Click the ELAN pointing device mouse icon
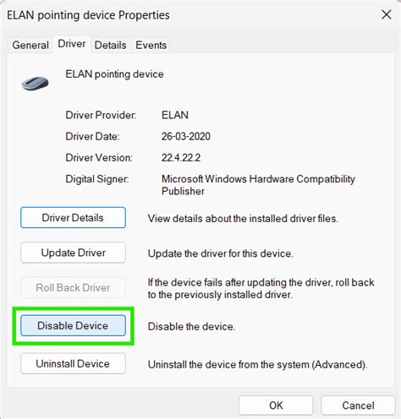The width and height of the screenshot is (401, 419). point(36,84)
